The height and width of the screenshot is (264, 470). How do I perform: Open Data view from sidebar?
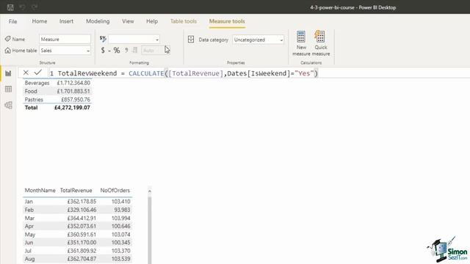tap(8, 89)
